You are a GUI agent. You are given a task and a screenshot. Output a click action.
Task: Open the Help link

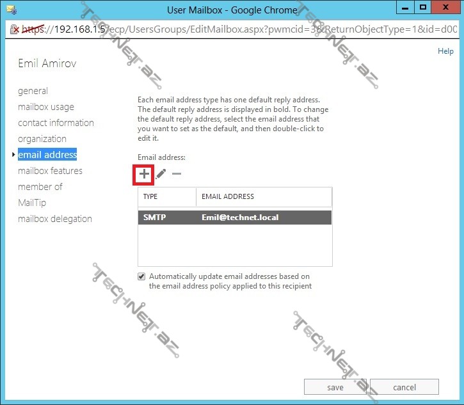(x=445, y=51)
